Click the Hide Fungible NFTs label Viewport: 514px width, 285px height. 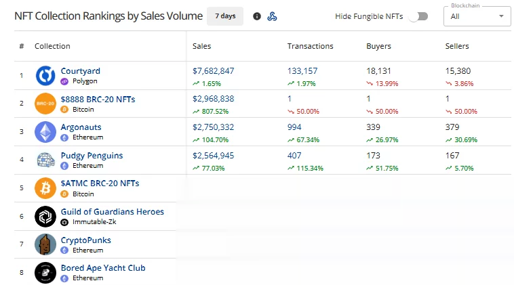[x=369, y=16]
